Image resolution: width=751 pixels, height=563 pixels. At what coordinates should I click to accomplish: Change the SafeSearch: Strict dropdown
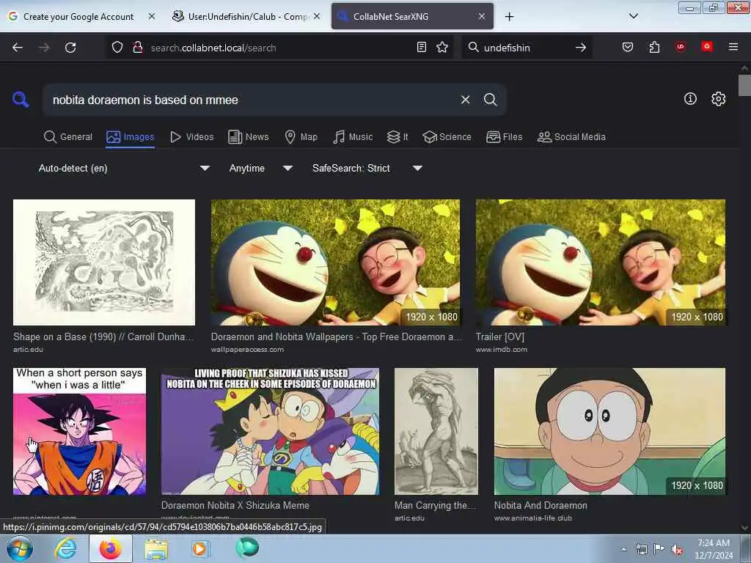pos(367,168)
